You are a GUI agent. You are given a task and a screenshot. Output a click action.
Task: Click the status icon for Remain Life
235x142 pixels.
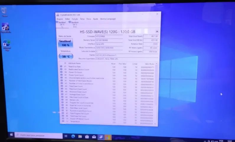(x=62, y=100)
